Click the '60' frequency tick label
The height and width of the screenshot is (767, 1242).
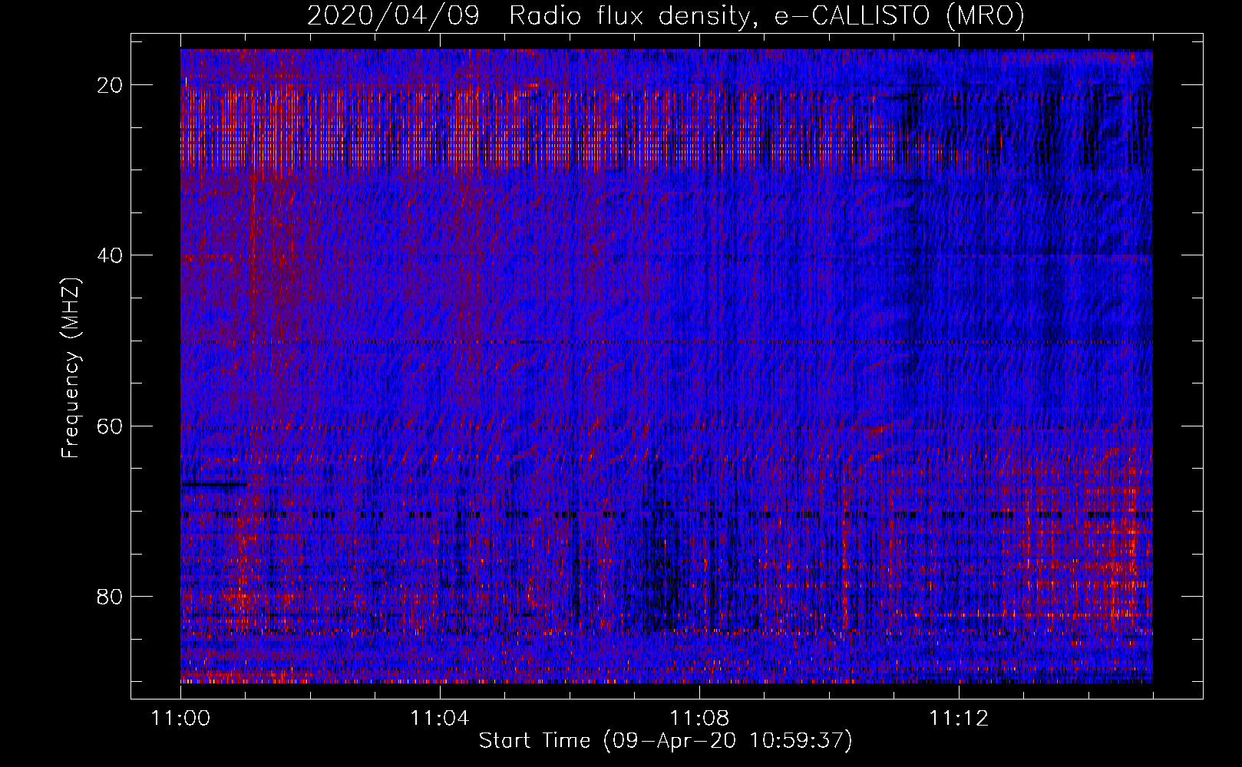pos(111,426)
